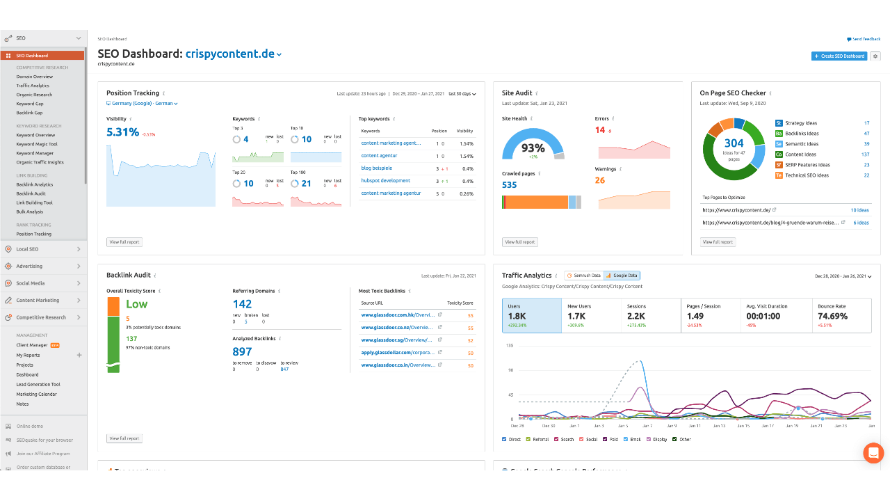Open Traffic Analytics date range dropdown
The width and height of the screenshot is (890, 501).
tap(843, 276)
